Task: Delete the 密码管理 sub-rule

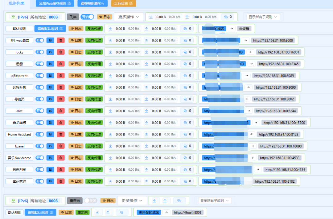Action: [x=61, y=181]
